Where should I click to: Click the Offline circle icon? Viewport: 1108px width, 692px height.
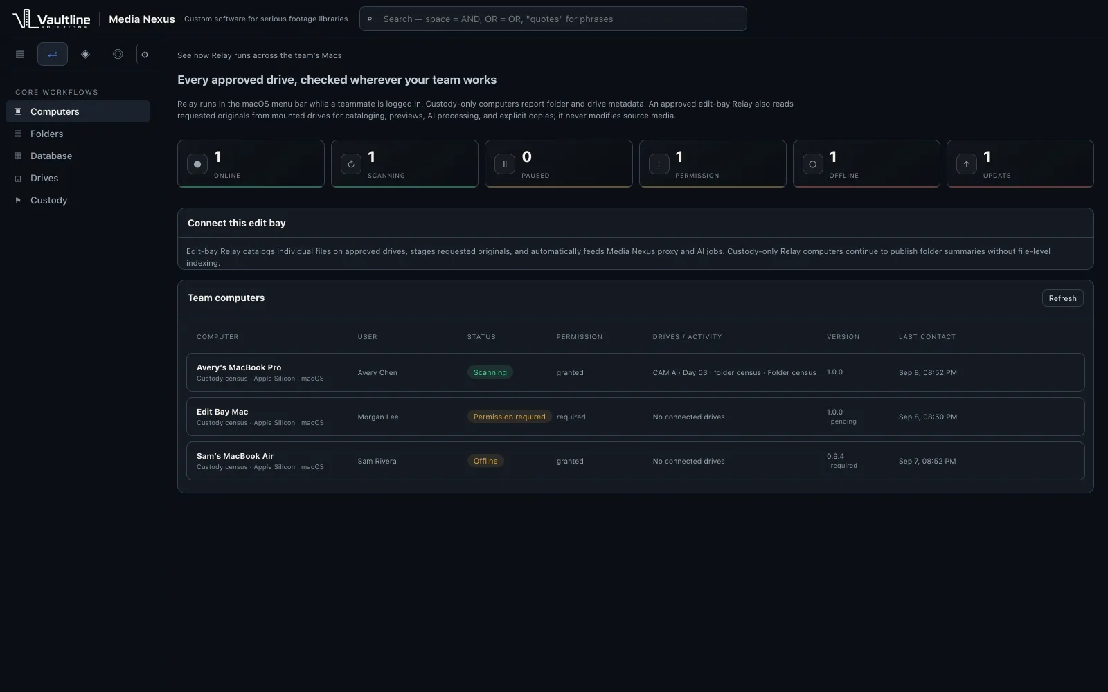tap(813, 164)
